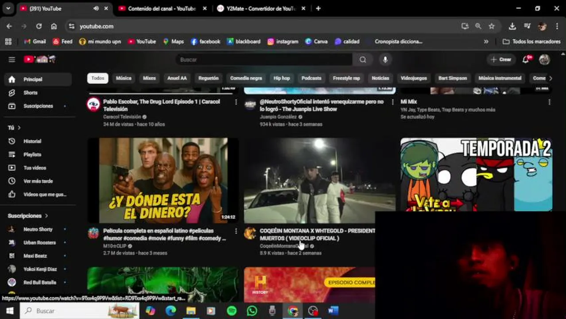Switch to Contenido del canal tab
566x319 pixels.
(162, 8)
